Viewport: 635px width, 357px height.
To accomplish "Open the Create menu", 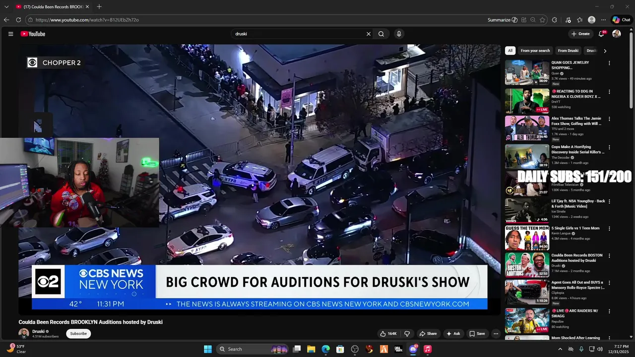I will 580,34.
